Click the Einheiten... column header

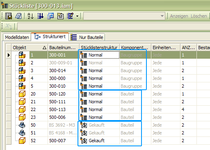(166, 48)
